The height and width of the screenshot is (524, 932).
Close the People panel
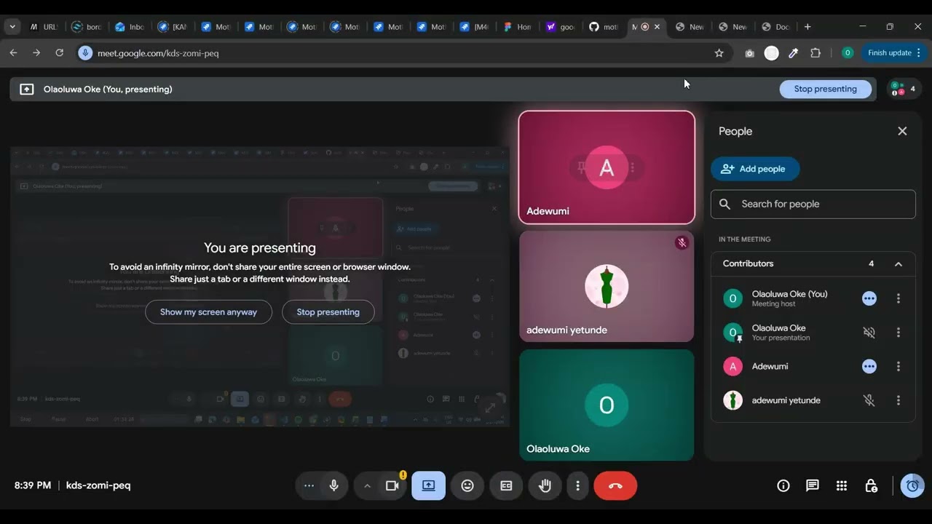[902, 131]
